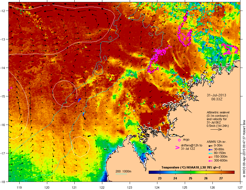Screen dimensions: 246x190
Task: Click the '120' longitude axis label
Action: (47, 187)
